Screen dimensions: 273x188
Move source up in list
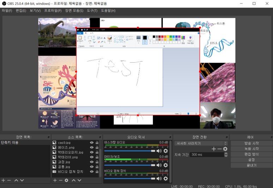[x=74, y=180]
